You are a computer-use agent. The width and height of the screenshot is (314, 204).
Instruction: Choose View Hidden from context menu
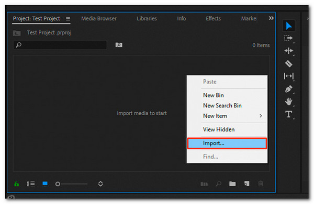[227, 129]
